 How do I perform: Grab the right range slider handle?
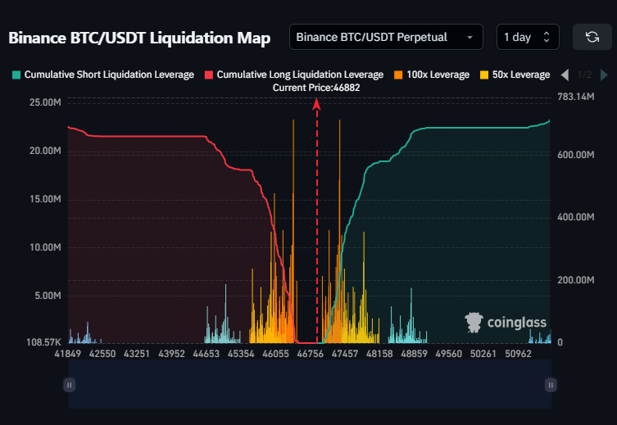coord(551,385)
